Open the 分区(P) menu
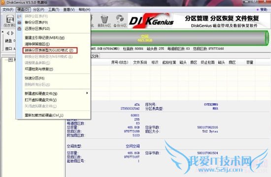This screenshot has height=177, width=271. coord(38,9)
